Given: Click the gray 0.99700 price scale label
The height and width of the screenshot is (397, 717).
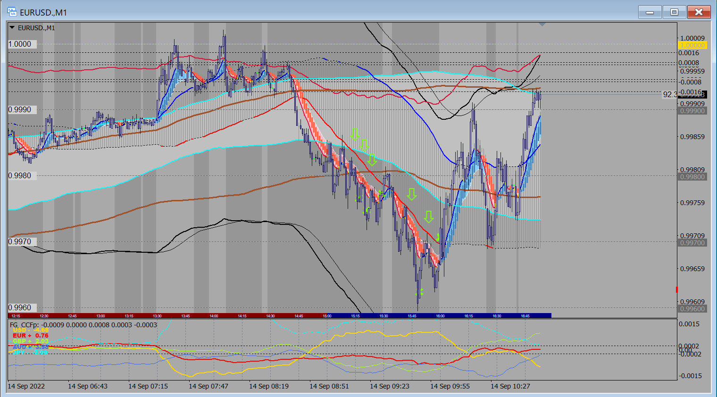Looking at the screenshot, I should [x=692, y=243].
